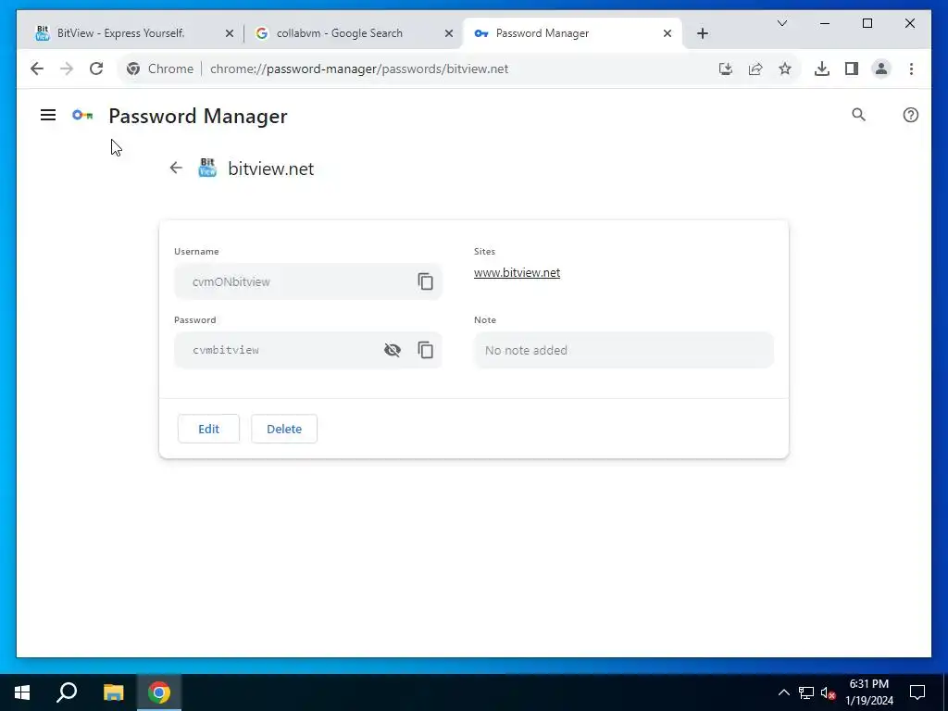
Task: Open a new browser tab
Action: click(x=703, y=33)
